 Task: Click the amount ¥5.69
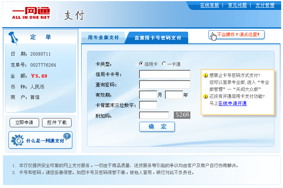[x=39, y=76]
